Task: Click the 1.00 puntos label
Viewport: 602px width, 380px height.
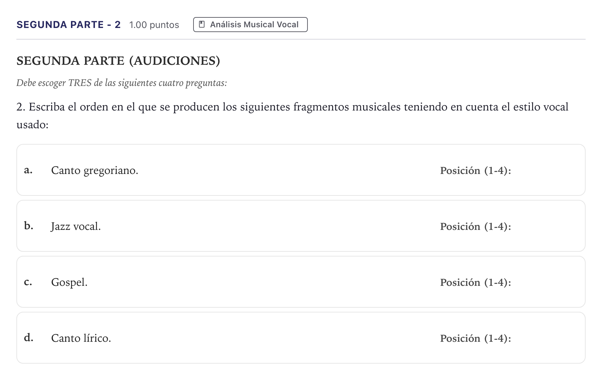Action: pyautogui.click(x=154, y=25)
